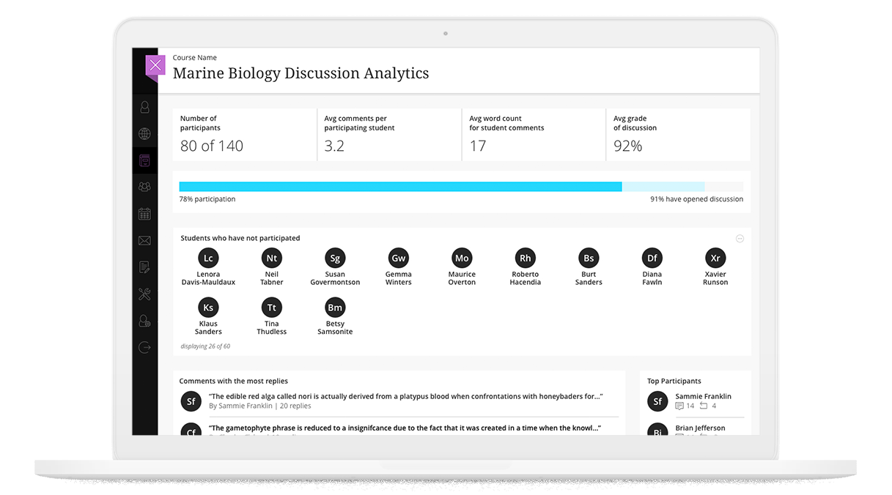Viewport: 892px width, 495px height.
Task: Open the tools wrench icon in the sidebar
Action: click(x=144, y=294)
